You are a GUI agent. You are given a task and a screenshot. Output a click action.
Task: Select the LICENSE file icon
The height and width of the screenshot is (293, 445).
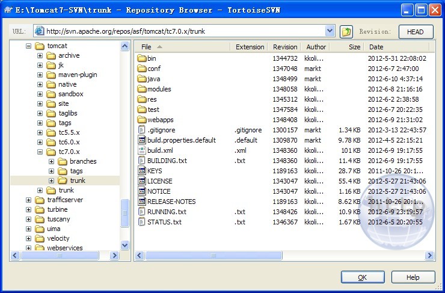tap(142, 181)
